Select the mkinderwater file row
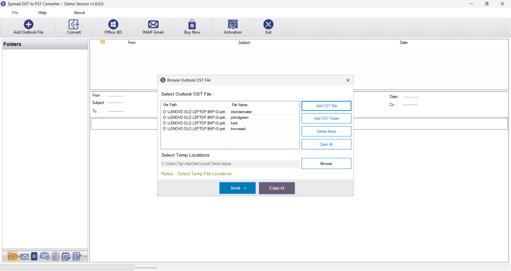 [x=230, y=112]
